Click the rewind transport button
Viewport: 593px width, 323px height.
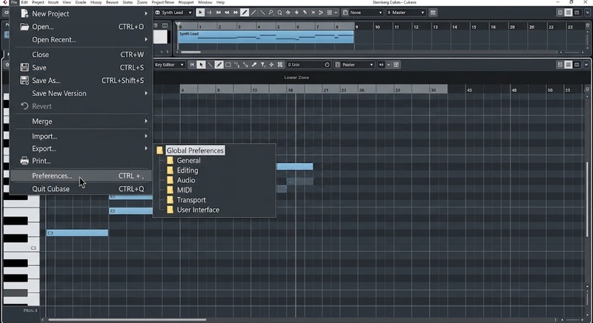tap(227, 13)
